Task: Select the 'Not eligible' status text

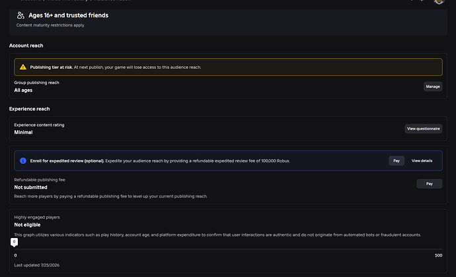Action: click(x=27, y=225)
